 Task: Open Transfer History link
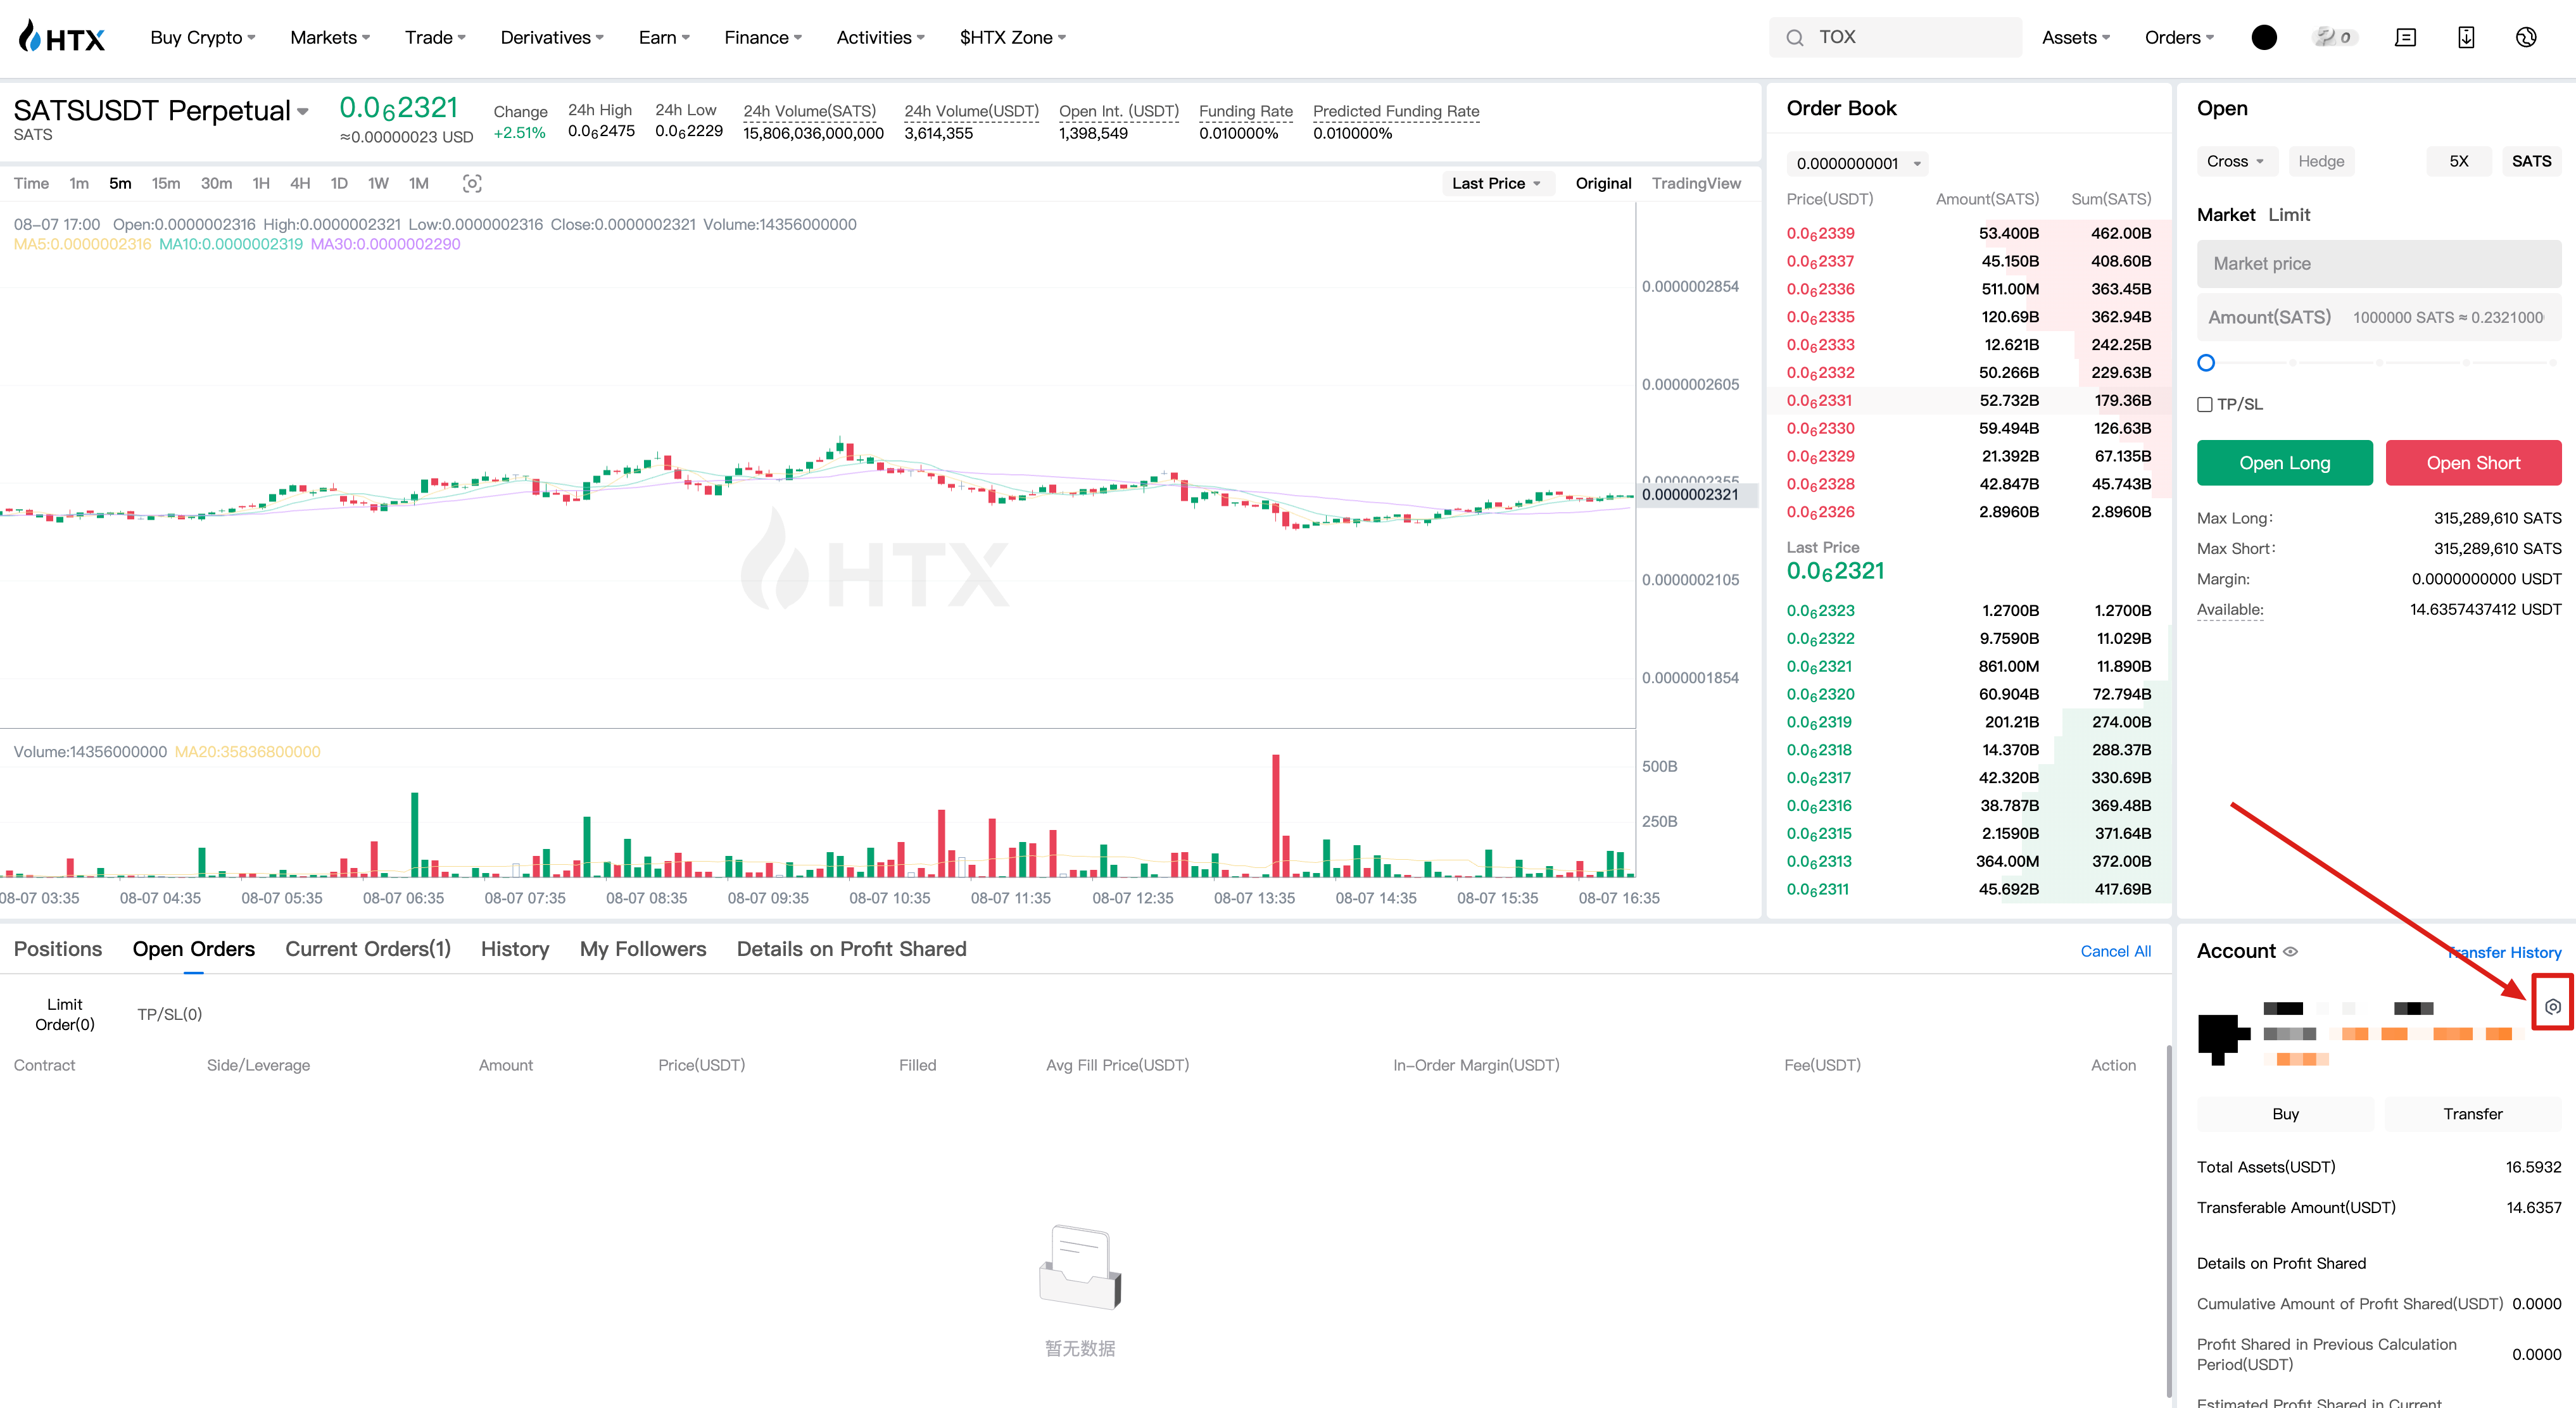[x=2505, y=952]
